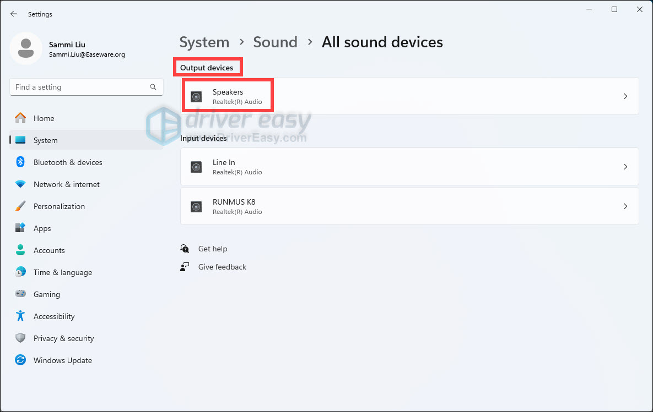Select Time & language settings
Screen dimensions: 653x412
(x=62, y=272)
